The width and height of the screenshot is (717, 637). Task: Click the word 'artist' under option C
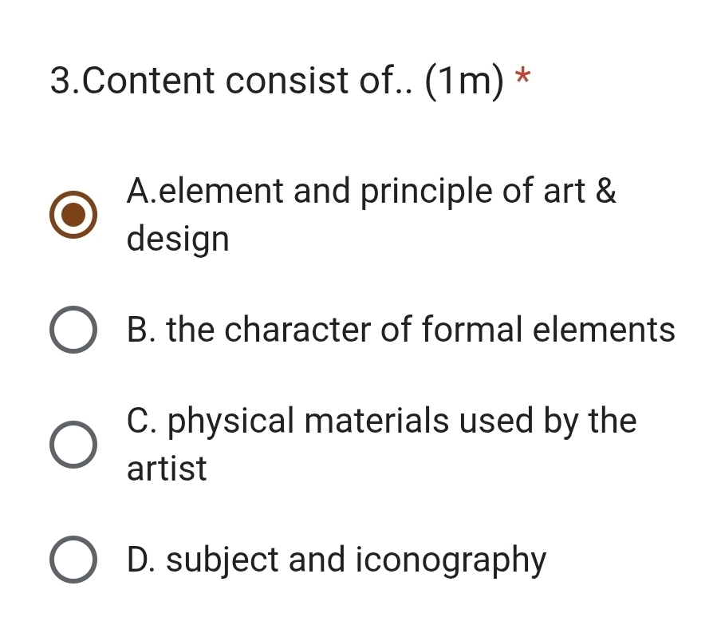[167, 468]
